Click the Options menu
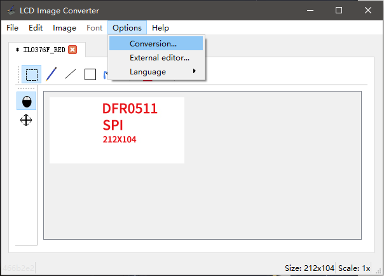Viewport: 384px width, 276px height. pyautogui.click(x=127, y=28)
